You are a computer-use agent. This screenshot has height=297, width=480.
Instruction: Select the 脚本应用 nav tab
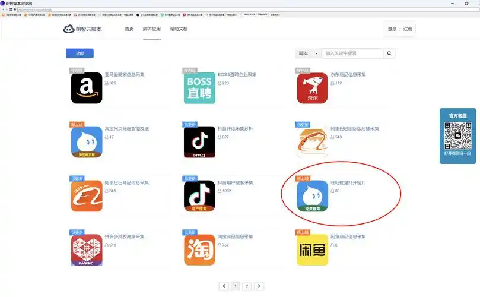(x=152, y=29)
